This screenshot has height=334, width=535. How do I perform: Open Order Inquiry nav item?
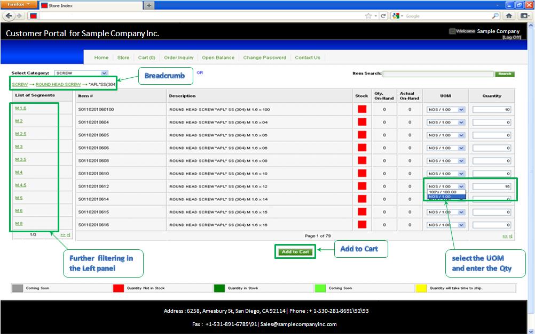(178, 58)
